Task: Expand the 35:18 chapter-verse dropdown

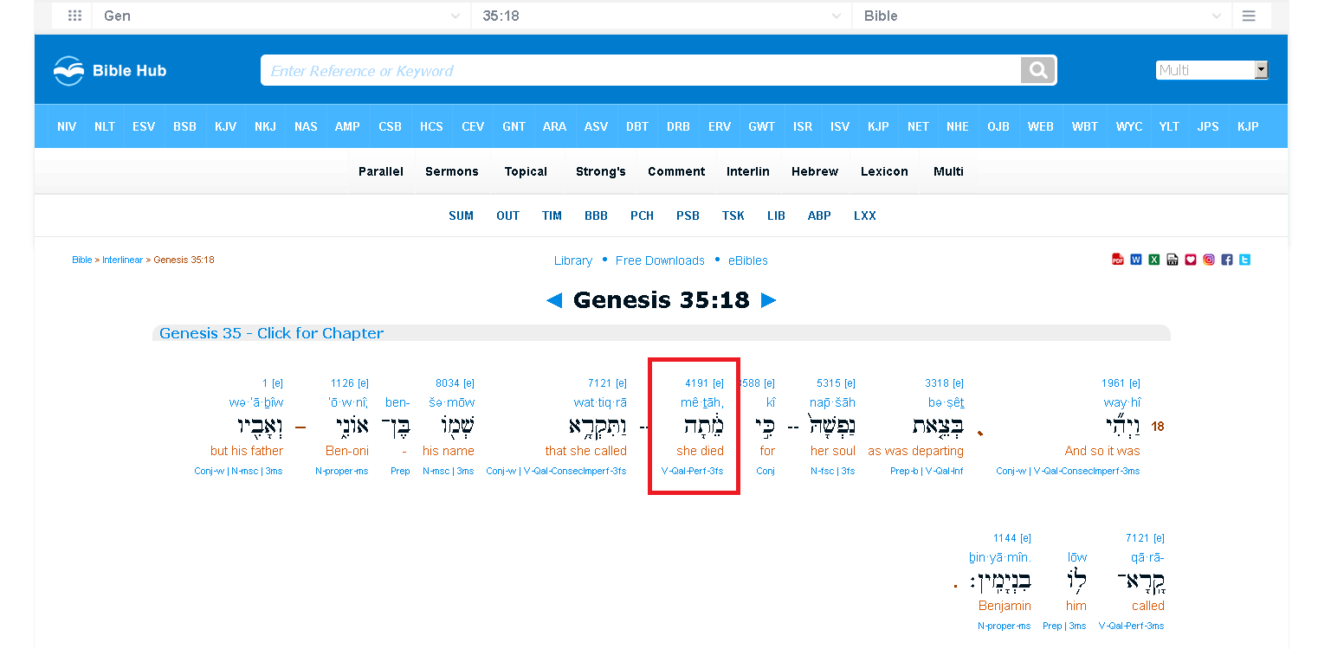Action: coord(662,16)
